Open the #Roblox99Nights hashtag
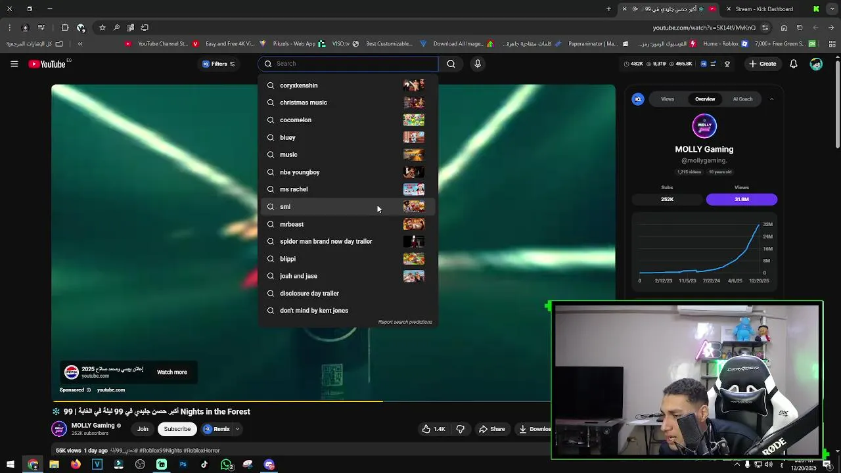841x473 pixels. (x=161, y=451)
